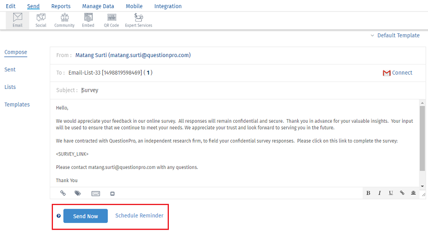428x233 pixels.
Task: Click the 'Hello,' greeting line
Action: (x=62, y=108)
